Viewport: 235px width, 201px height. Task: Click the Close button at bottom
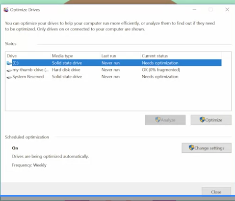pyautogui.click(x=216, y=192)
